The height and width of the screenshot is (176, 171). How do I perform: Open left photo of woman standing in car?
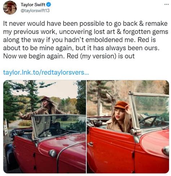(x=44, y=127)
